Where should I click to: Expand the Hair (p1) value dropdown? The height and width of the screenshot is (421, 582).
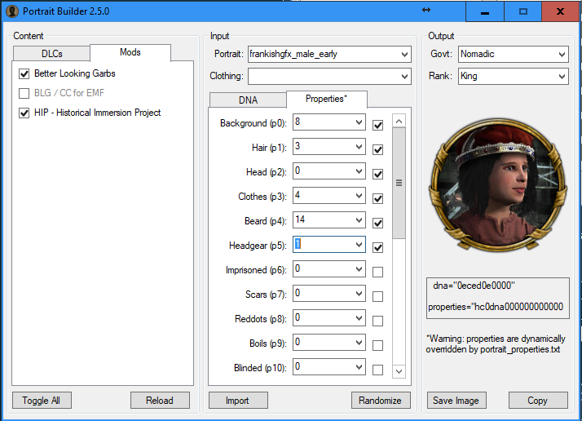359,147
